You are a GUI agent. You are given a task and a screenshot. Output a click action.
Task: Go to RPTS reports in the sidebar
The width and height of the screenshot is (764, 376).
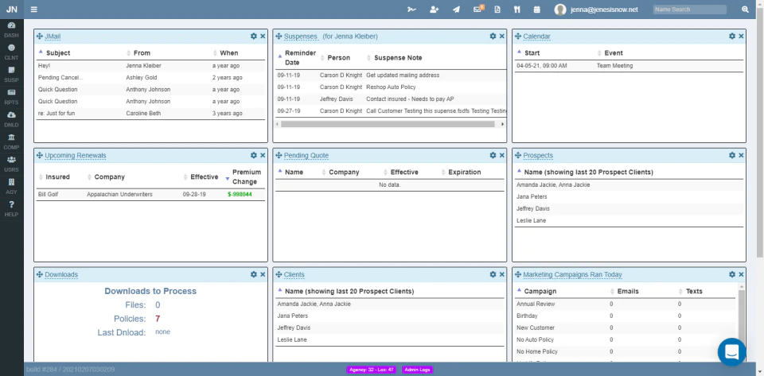[x=11, y=95]
